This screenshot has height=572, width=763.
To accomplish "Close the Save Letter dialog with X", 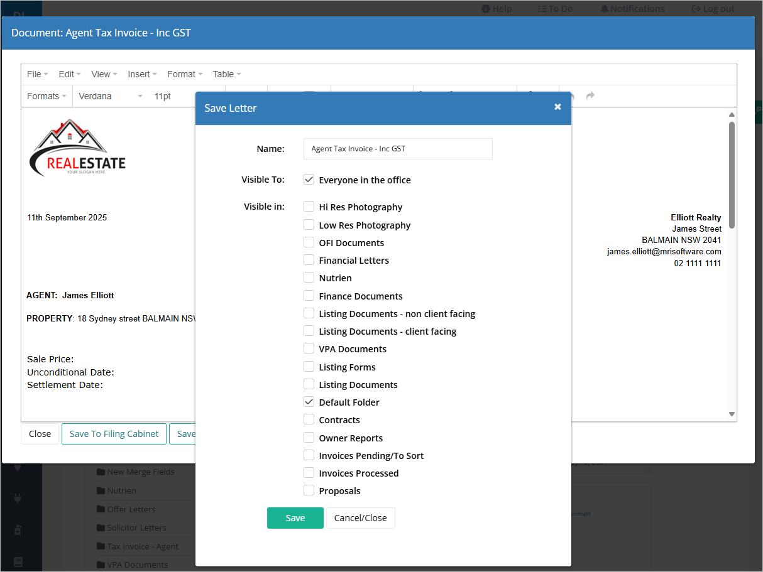I will click(557, 107).
